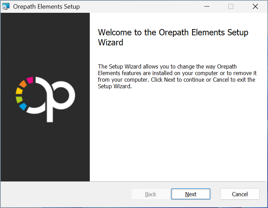Screen dimensions: 268x208
Task: Click the pink segment of the Orepath logo
Action: tap(30, 80)
